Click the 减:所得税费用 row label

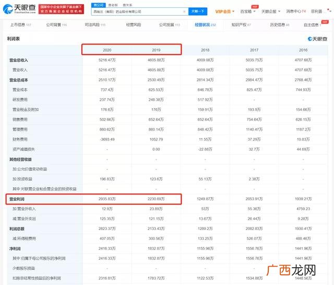pyautogui.click(x=24, y=238)
